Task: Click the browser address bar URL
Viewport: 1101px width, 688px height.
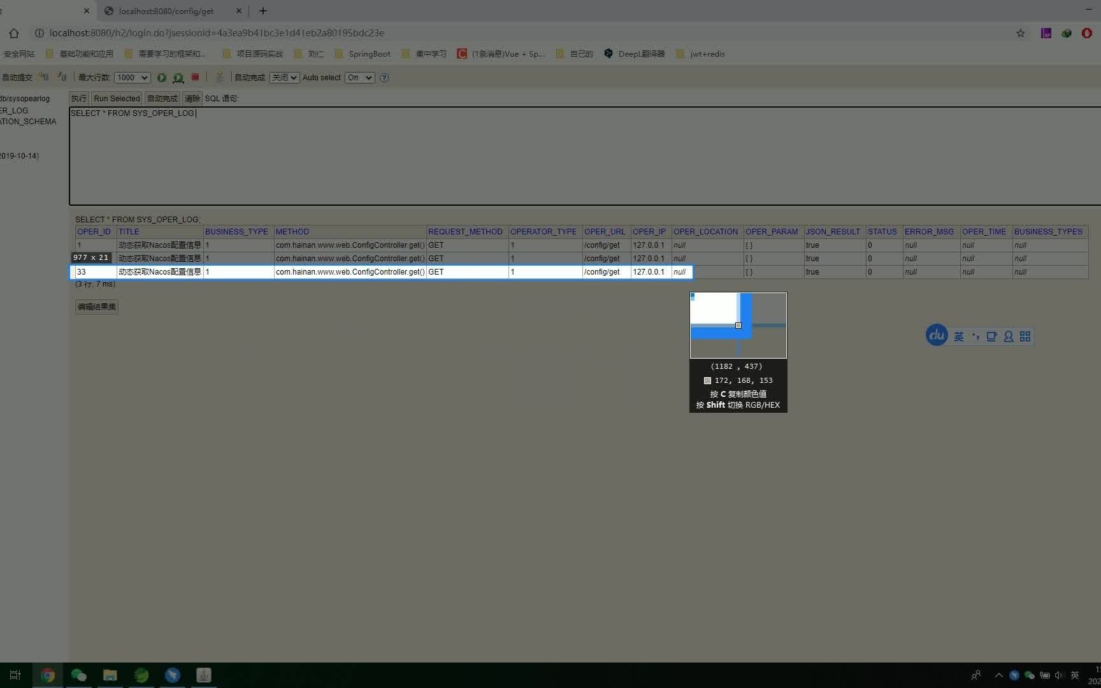Action: pyautogui.click(x=217, y=33)
